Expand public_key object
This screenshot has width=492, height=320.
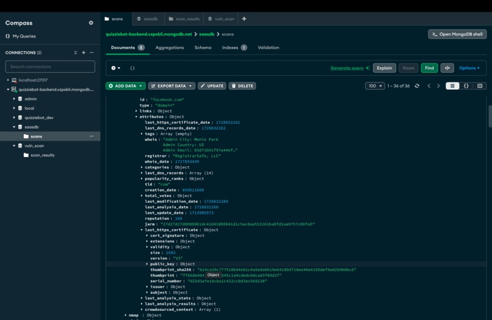click(x=147, y=264)
